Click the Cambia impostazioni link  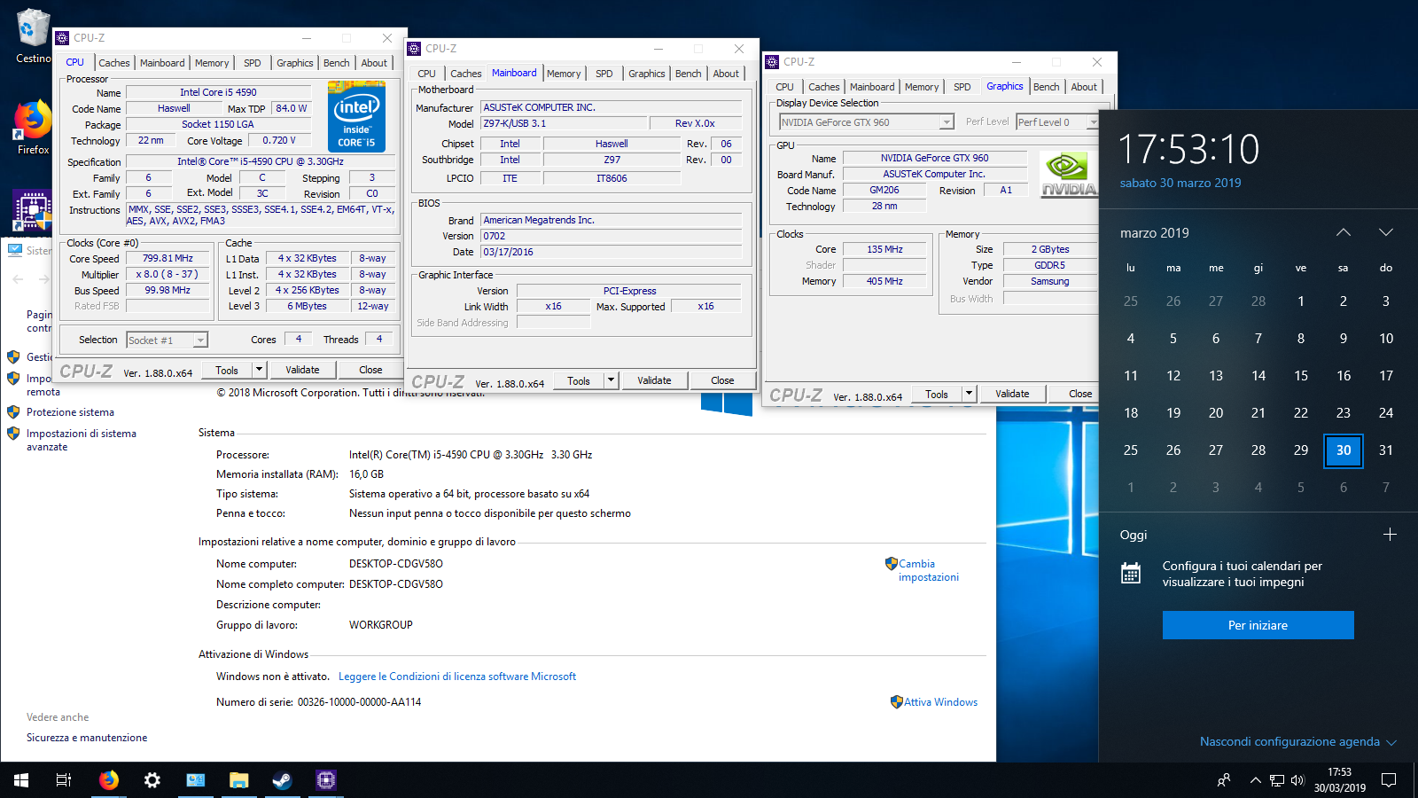coord(929,570)
